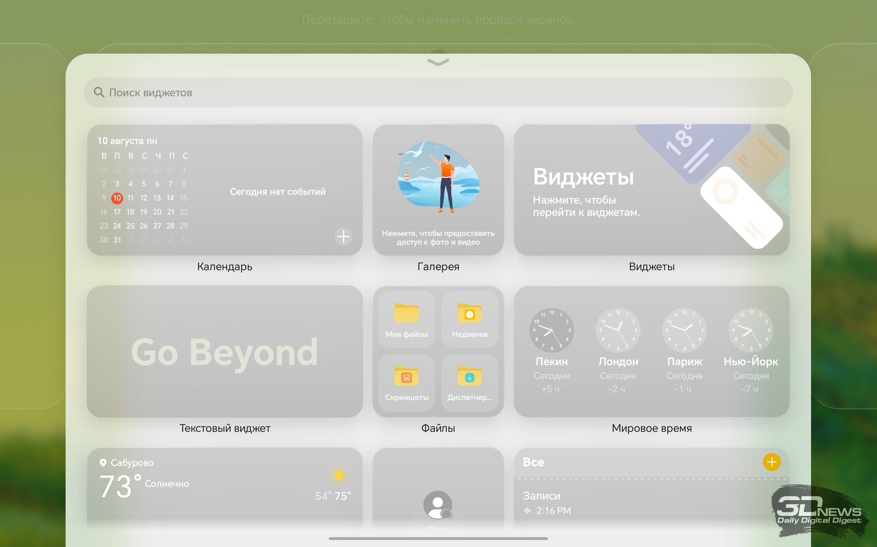The width and height of the screenshot is (877, 547).
Task: Tap the bottom home indicator bar
Action: [x=438, y=538]
